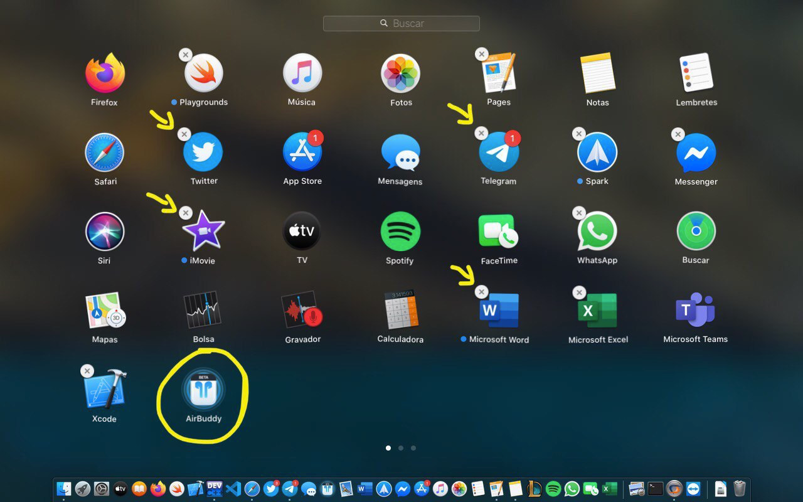
Task: Open Xcode from the Launchpad grid
Action: click(105, 389)
